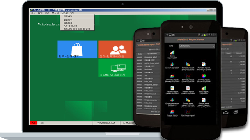Screen dimensions: 250x140
Task: Click the blue shopping bag sales tile
Action: pyautogui.click(x=77, y=49)
